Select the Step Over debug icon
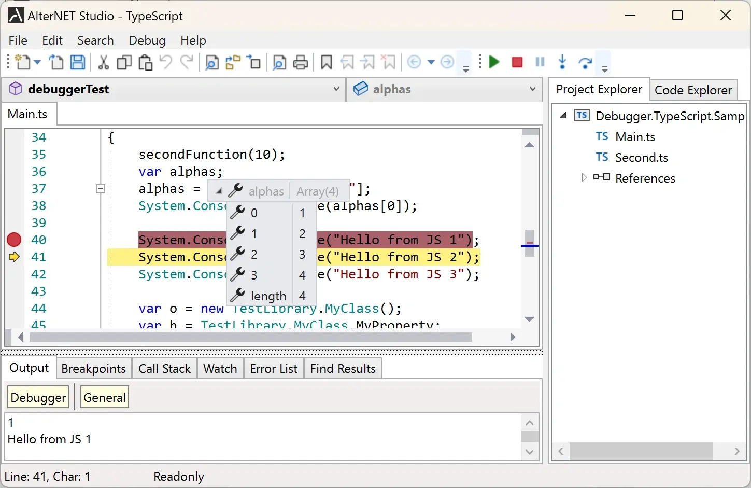This screenshot has height=488, width=751. 585,62
